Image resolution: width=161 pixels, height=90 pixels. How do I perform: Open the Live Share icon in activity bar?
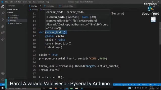tap(3, 39)
